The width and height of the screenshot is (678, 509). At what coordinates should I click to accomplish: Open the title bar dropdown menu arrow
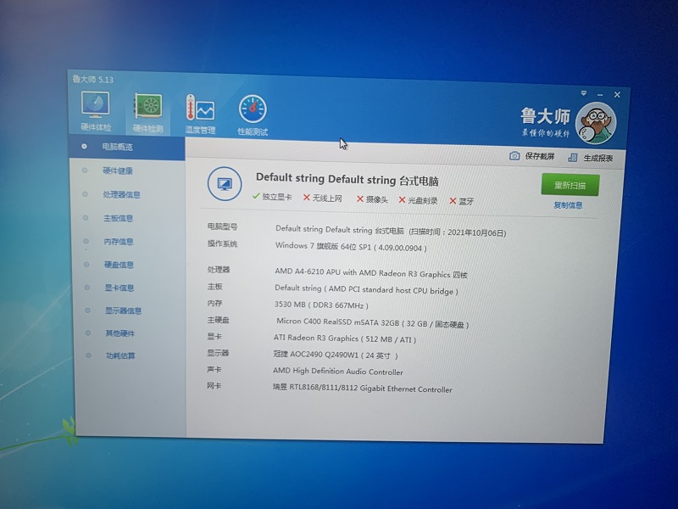[x=584, y=93]
